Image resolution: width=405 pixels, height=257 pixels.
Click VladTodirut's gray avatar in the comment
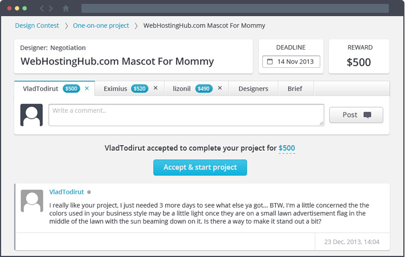(32, 201)
